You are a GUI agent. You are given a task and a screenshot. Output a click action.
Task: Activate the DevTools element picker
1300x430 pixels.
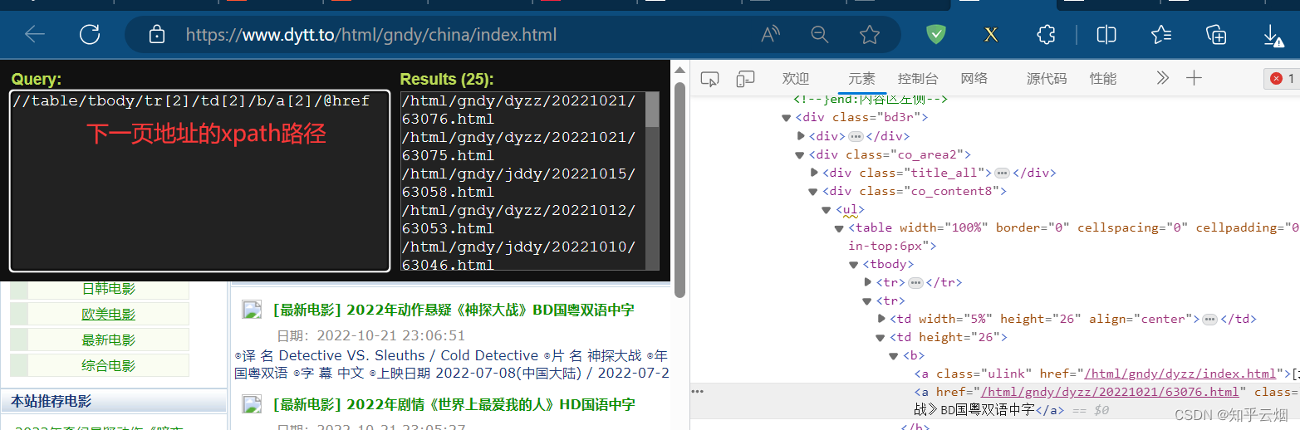click(709, 79)
